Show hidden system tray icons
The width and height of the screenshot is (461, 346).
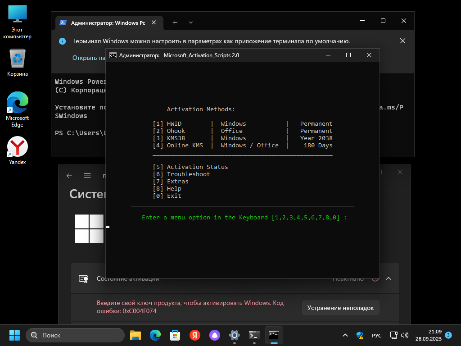pos(345,335)
